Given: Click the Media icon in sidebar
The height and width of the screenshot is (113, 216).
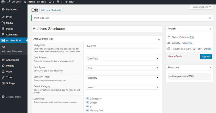Looking at the screenshot, I should 3,23.
